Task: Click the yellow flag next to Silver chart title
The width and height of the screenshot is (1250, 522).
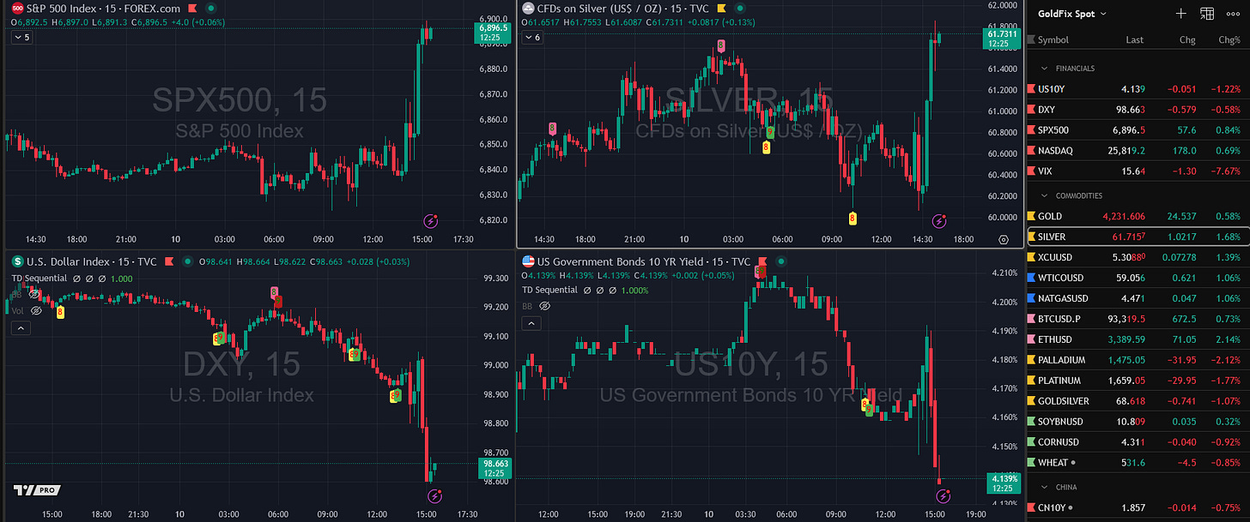Action: (x=722, y=9)
